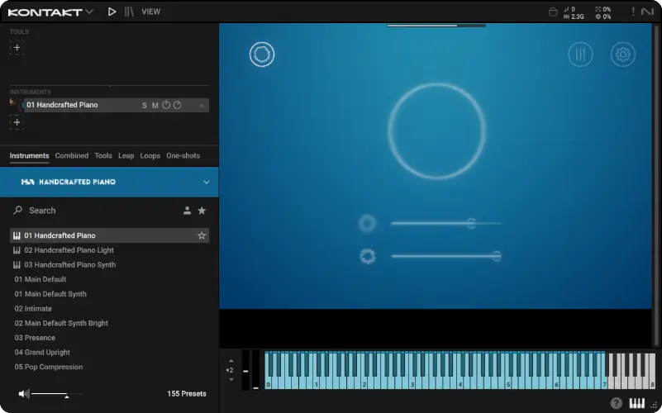This screenshot has width=662, height=413.
Task: Select 01 Handcrafted Piano preset in list
Action: (x=109, y=235)
